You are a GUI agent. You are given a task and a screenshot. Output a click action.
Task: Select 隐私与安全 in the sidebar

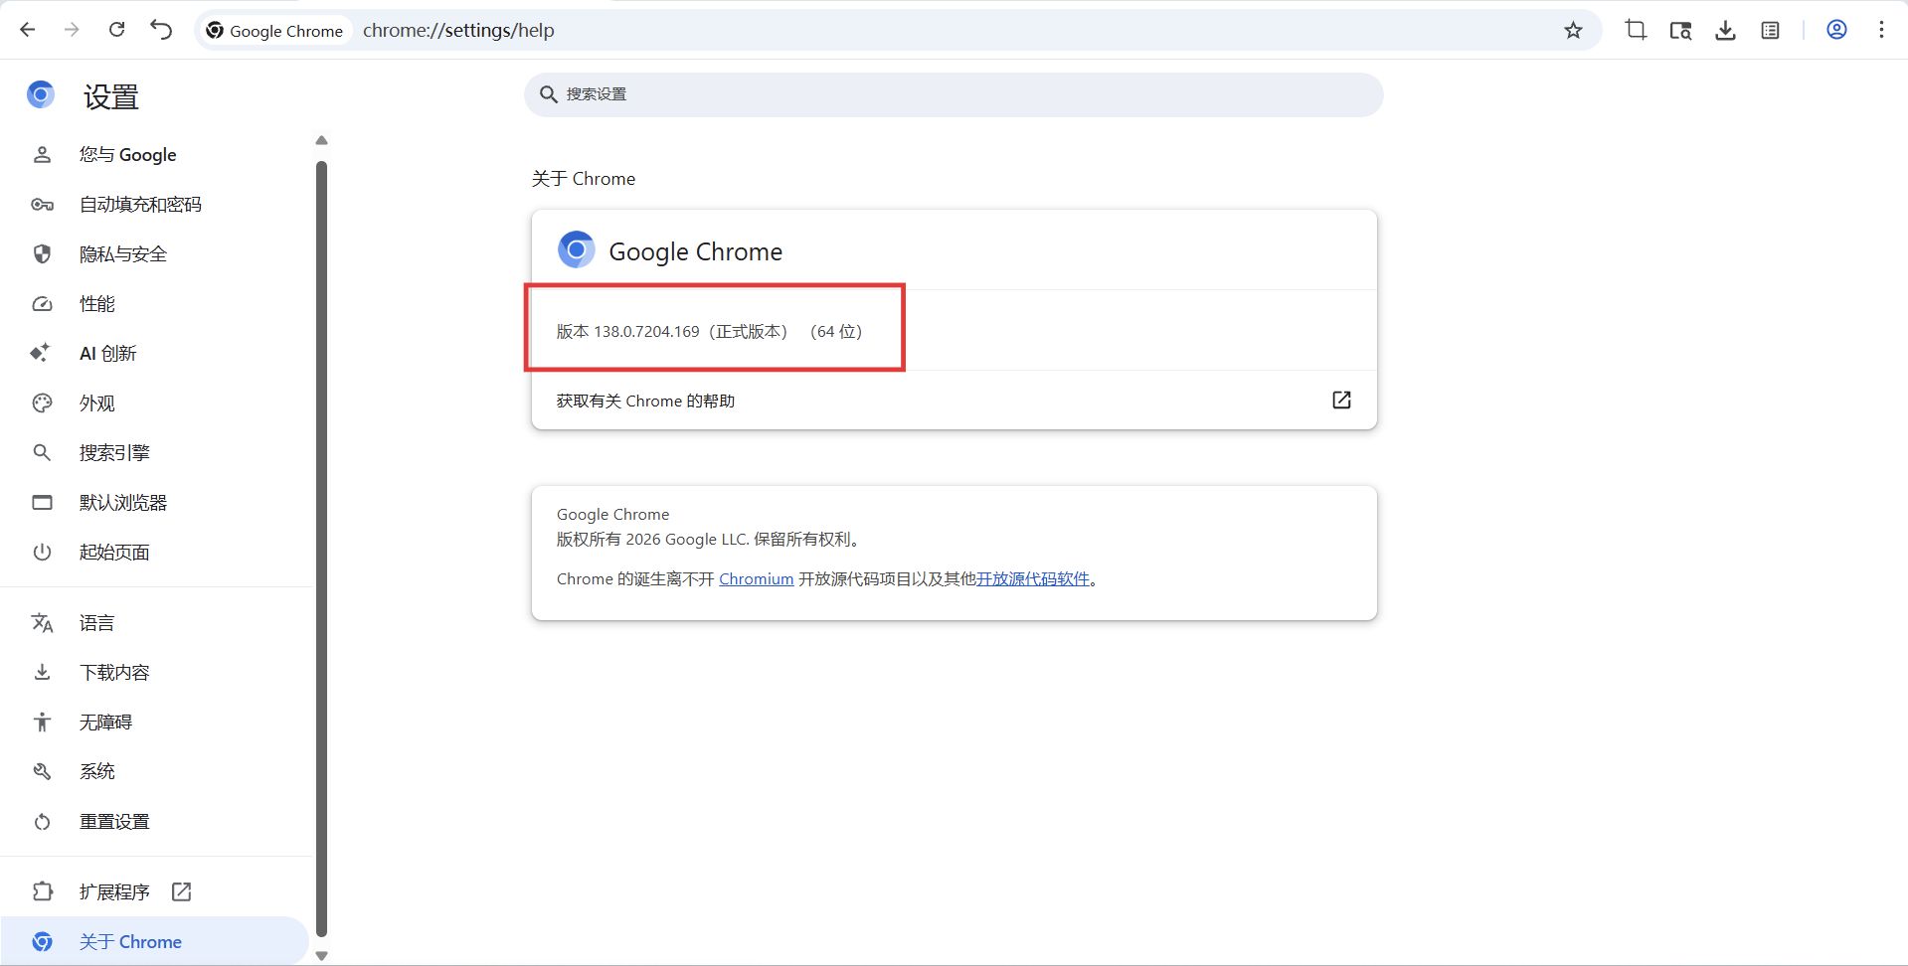point(123,254)
